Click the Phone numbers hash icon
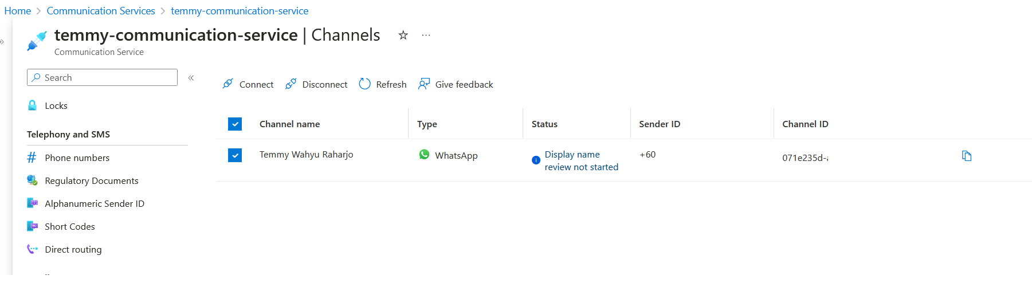 pos(32,158)
